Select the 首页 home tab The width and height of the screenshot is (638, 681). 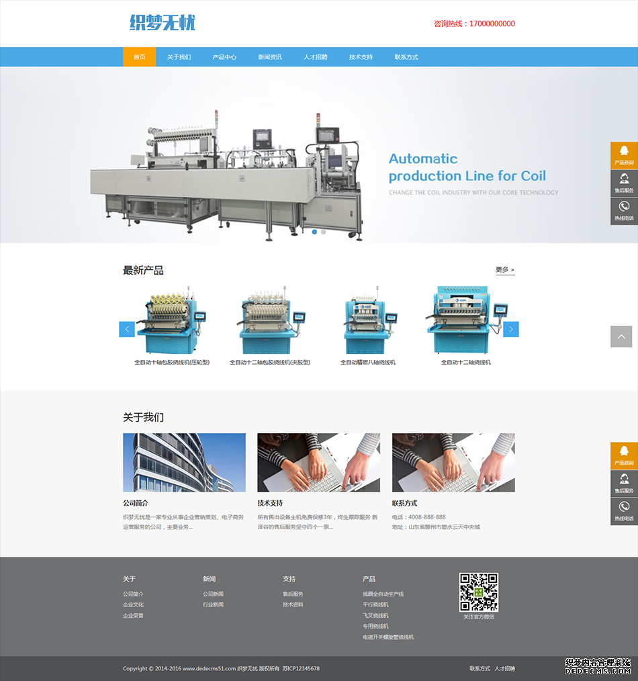click(x=139, y=57)
